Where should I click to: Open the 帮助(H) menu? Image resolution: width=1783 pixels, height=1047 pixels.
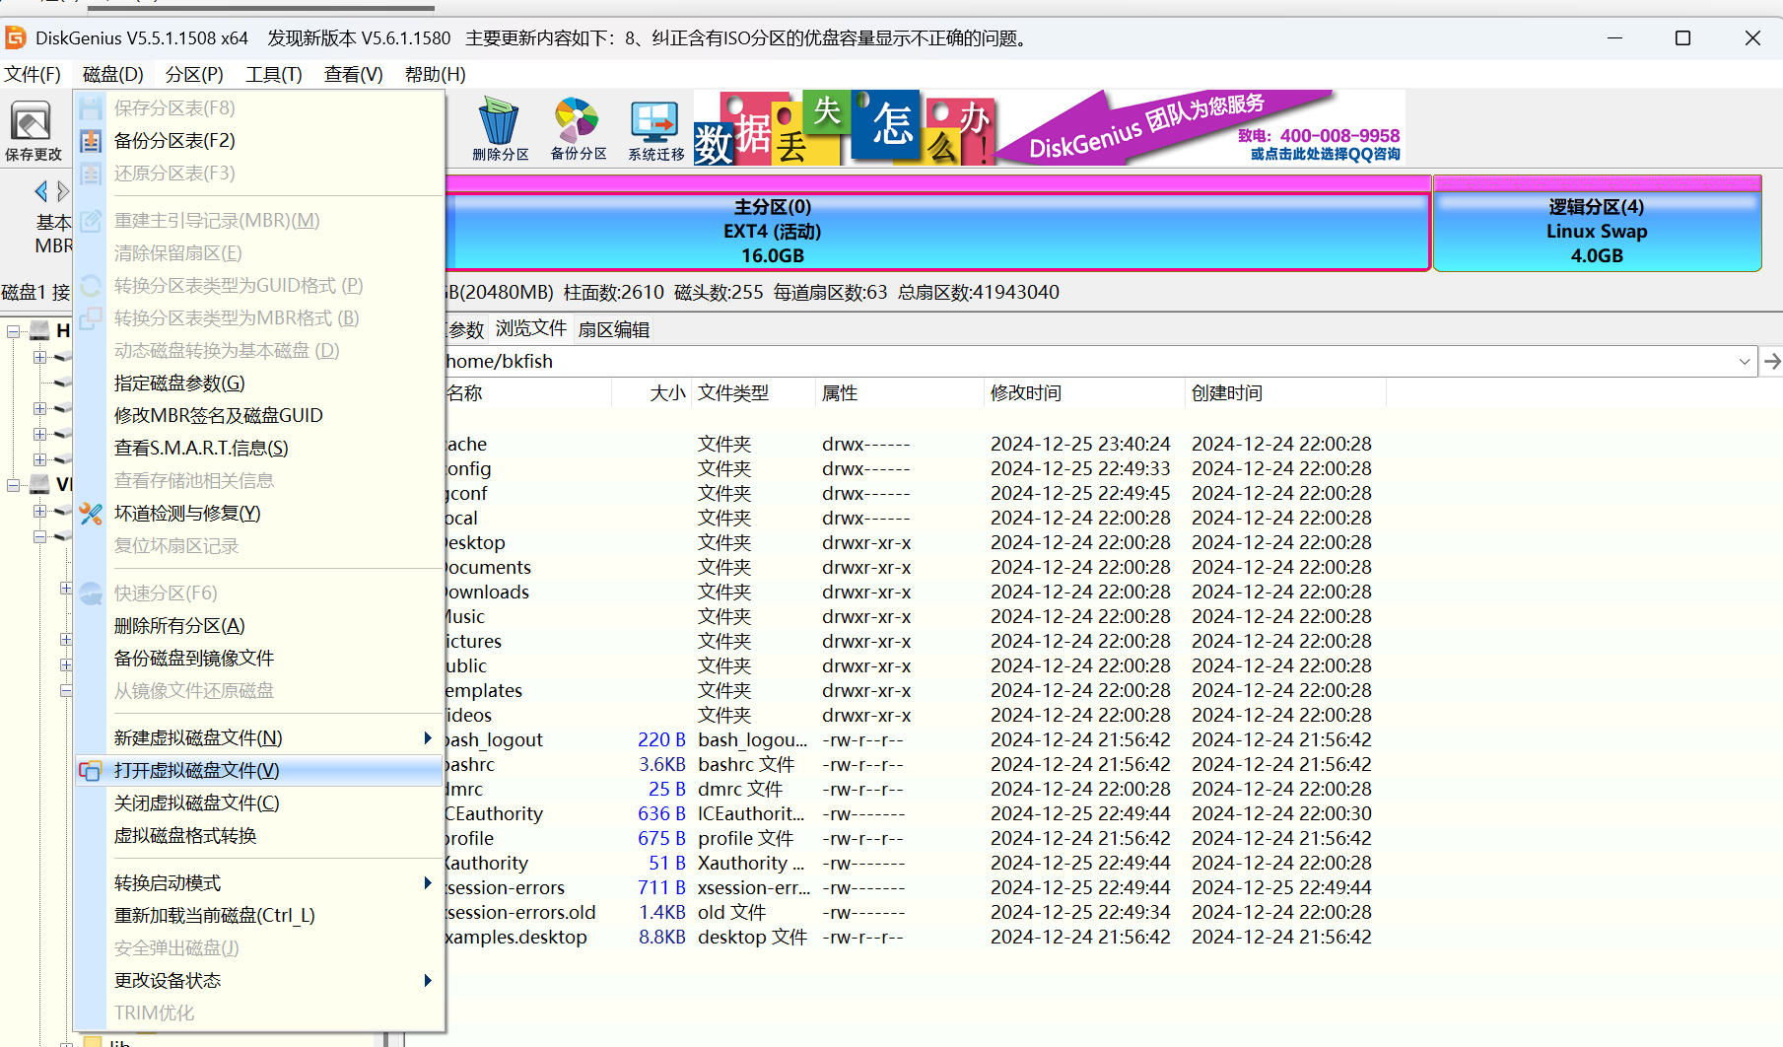coord(435,75)
